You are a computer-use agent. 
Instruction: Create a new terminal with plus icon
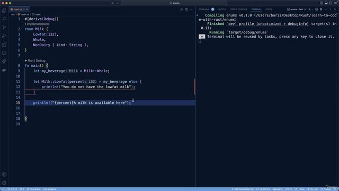(x=309, y=10)
